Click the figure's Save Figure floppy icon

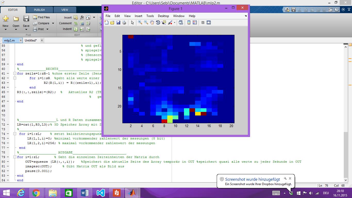point(118,23)
